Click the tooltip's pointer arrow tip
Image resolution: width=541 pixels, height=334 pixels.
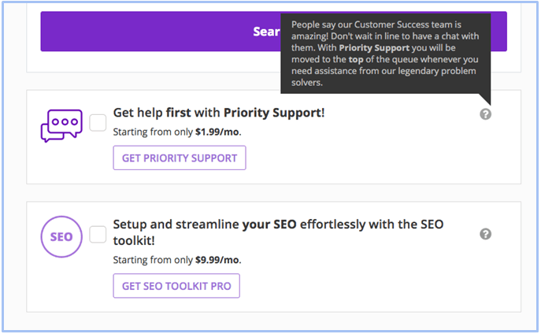(x=489, y=103)
